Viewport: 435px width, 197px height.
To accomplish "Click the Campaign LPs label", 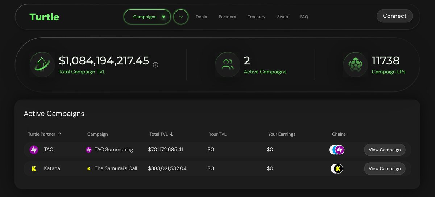I will (x=389, y=72).
